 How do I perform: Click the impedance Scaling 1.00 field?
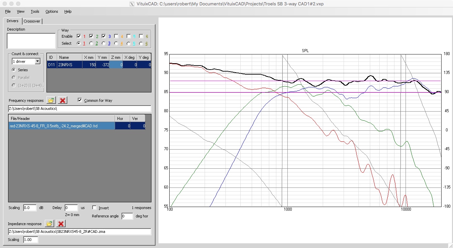[31, 240]
